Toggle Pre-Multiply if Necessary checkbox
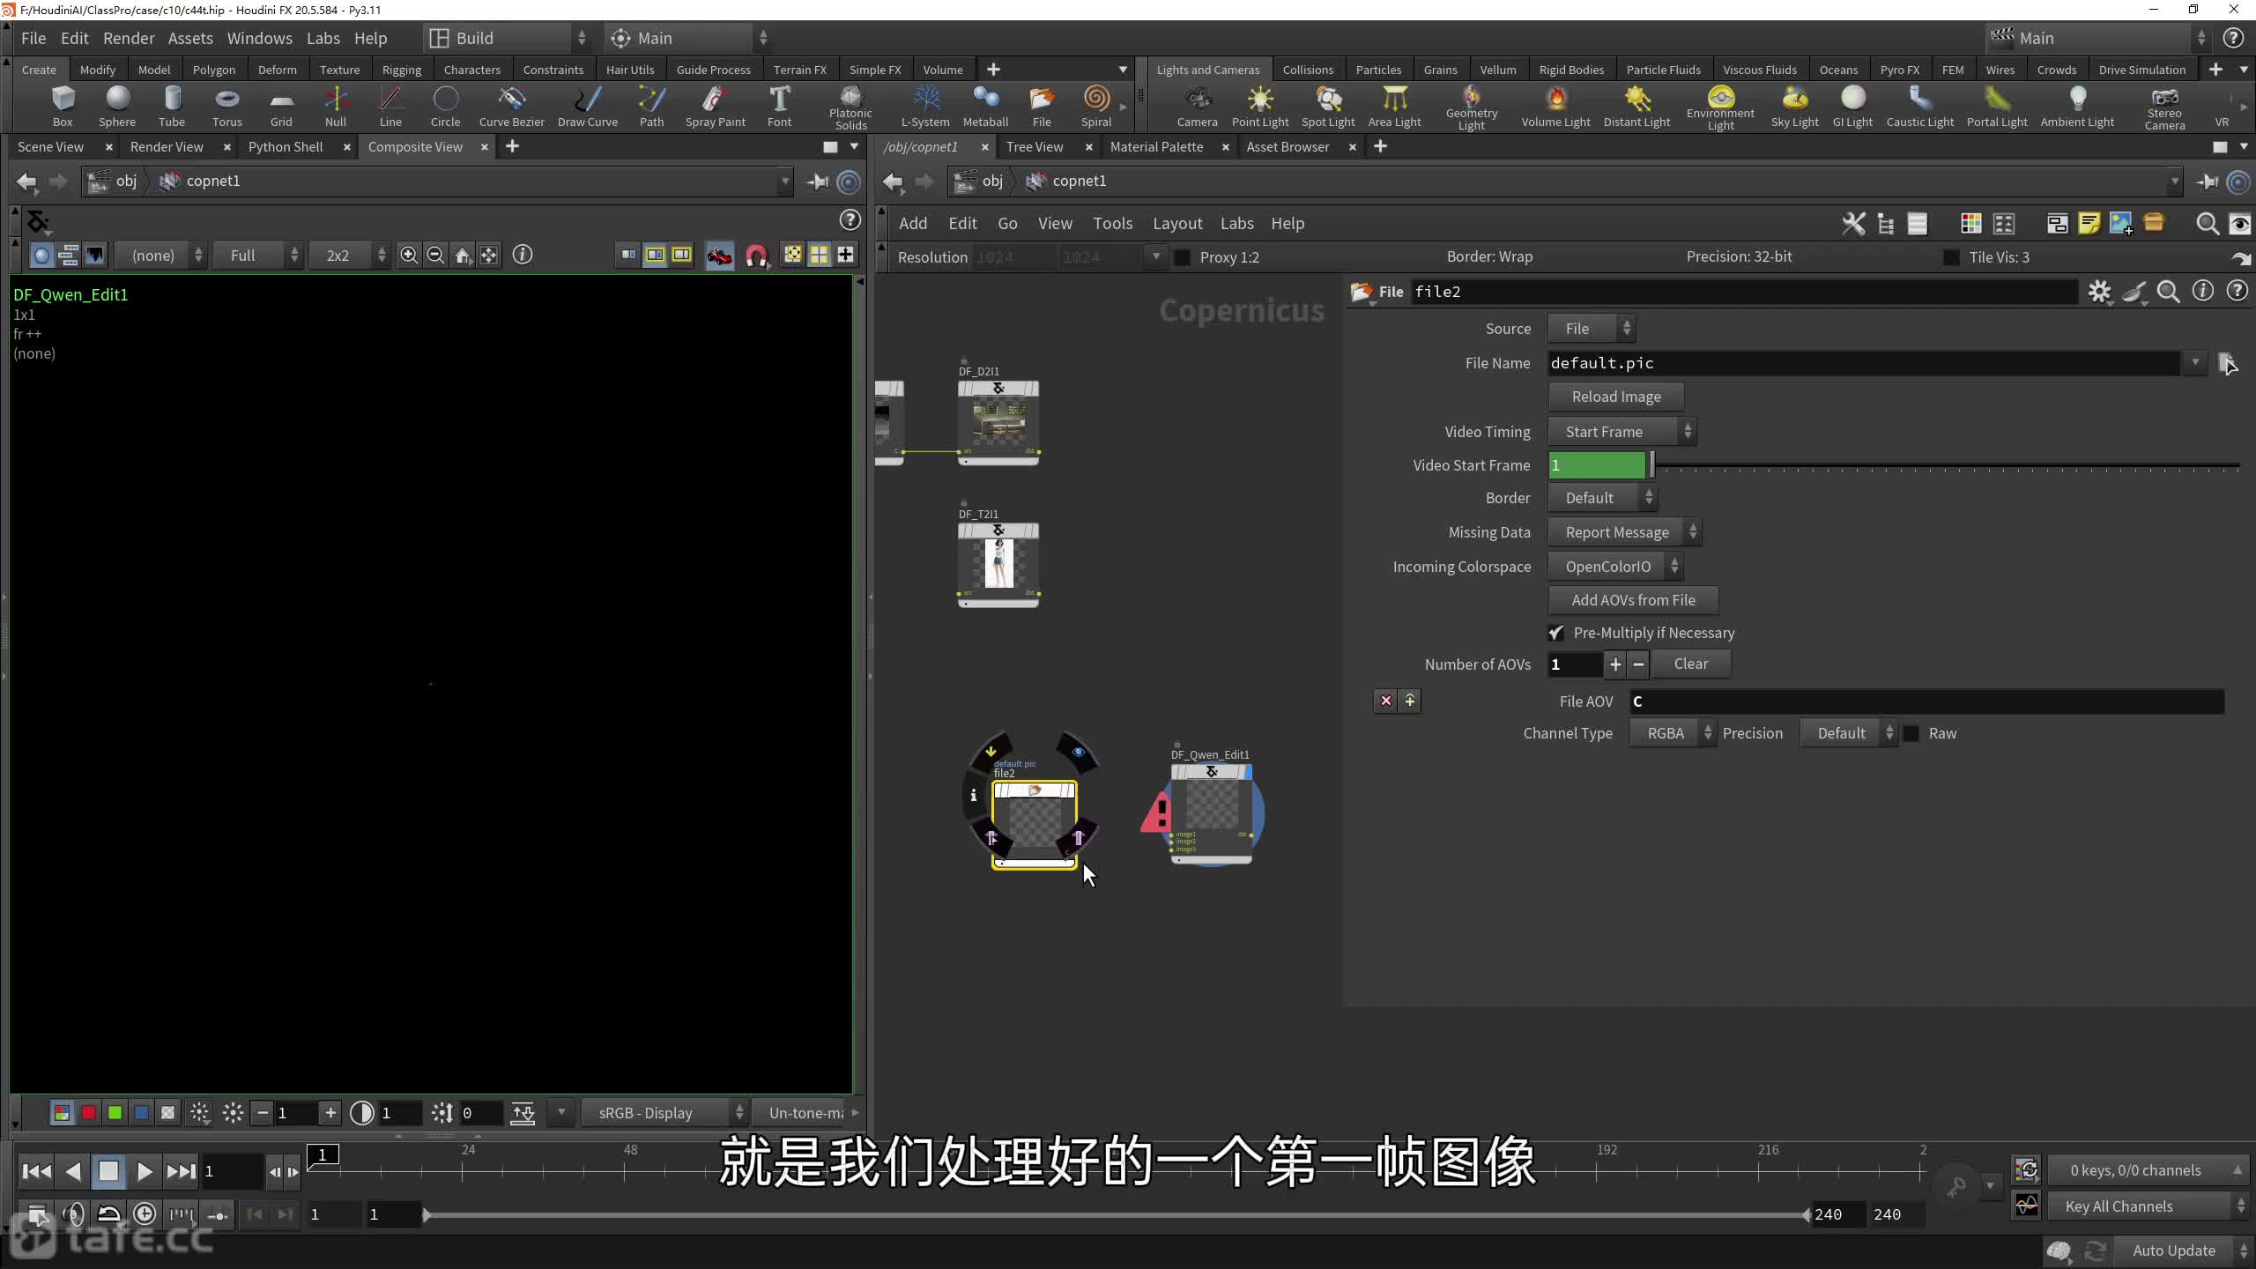2256x1269 pixels. [x=1556, y=633]
